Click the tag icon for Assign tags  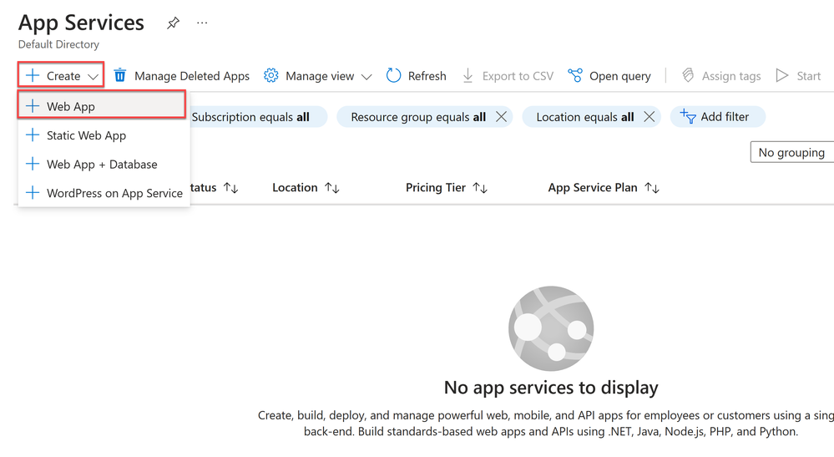pos(688,75)
